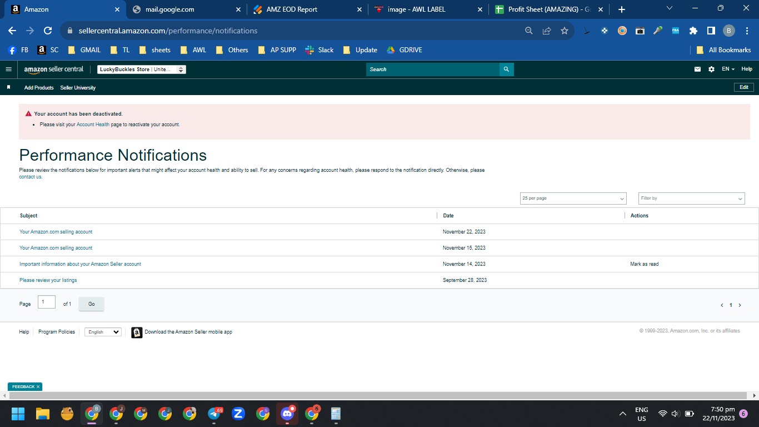Go to the next page arrow in pagination
Viewport: 759px width, 427px height.
pos(740,305)
